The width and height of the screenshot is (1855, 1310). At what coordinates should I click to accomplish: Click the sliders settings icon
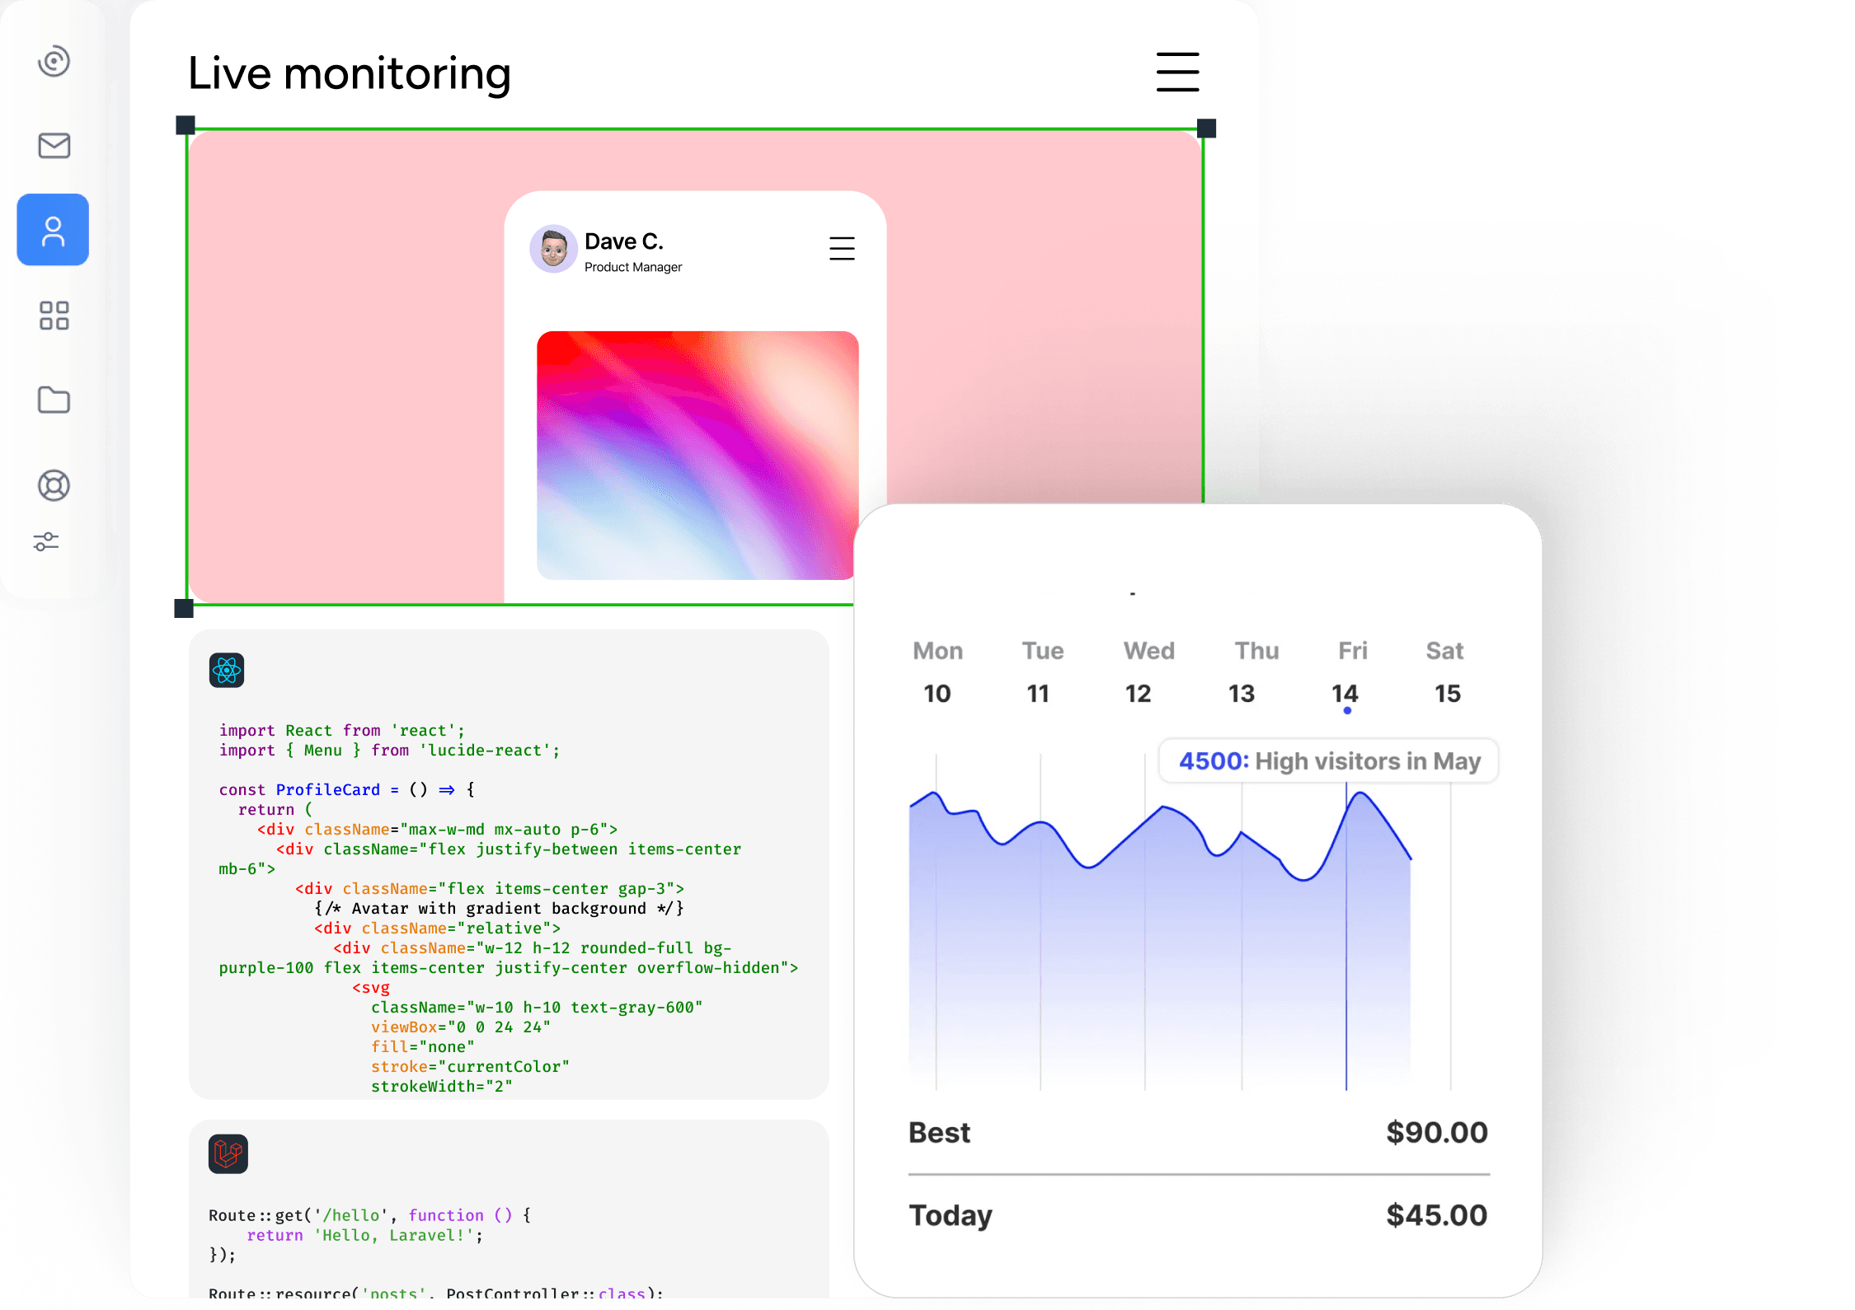[46, 541]
